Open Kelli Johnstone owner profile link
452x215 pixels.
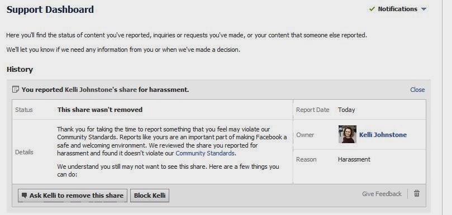coord(383,135)
